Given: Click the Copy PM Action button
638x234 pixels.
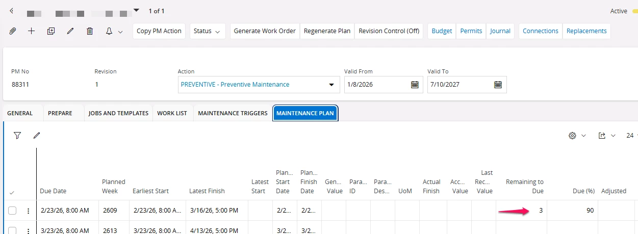Looking at the screenshot, I should click(159, 31).
